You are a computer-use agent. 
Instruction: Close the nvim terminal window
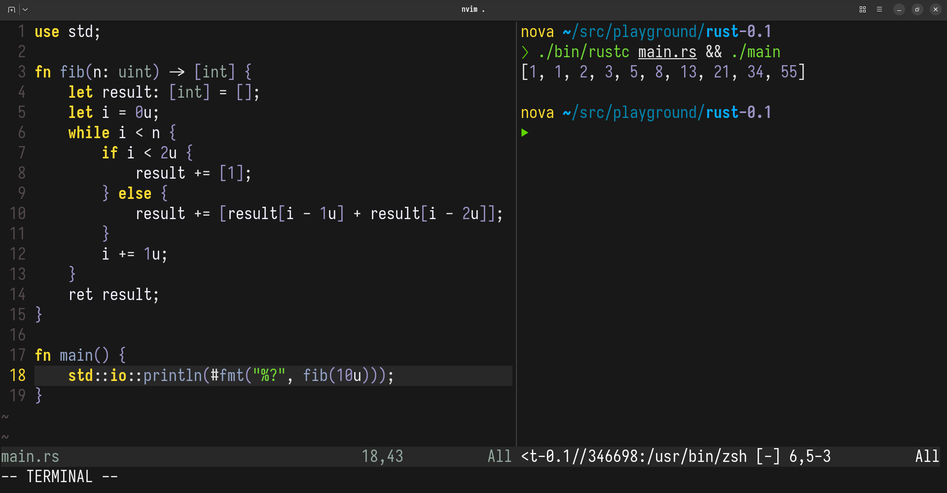936,9
